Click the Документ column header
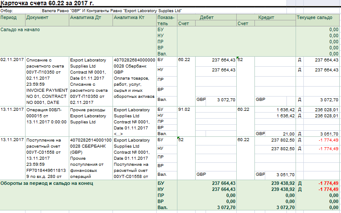Screen dimensions: 341x213 tap(37, 18)
